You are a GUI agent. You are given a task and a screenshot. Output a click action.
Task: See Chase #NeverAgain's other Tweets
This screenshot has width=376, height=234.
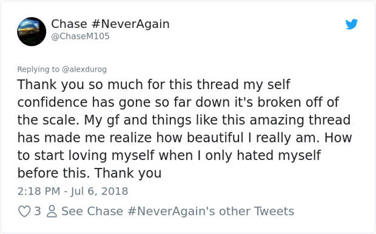178,211
